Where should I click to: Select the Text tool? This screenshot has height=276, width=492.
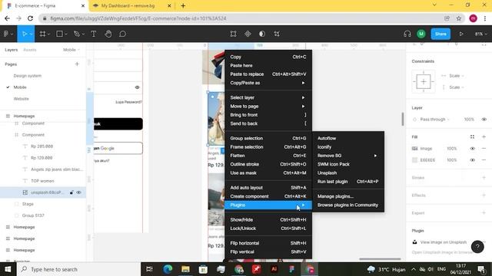tap(94, 34)
